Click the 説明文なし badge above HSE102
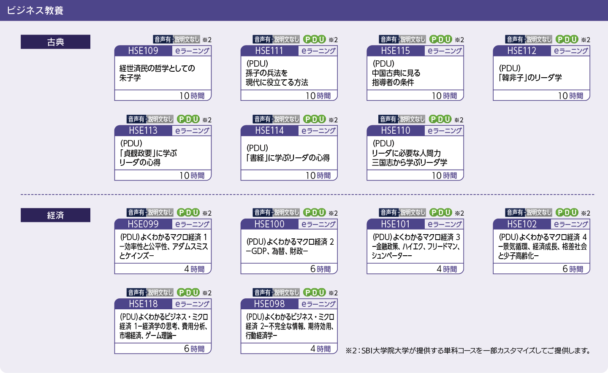 (539, 212)
